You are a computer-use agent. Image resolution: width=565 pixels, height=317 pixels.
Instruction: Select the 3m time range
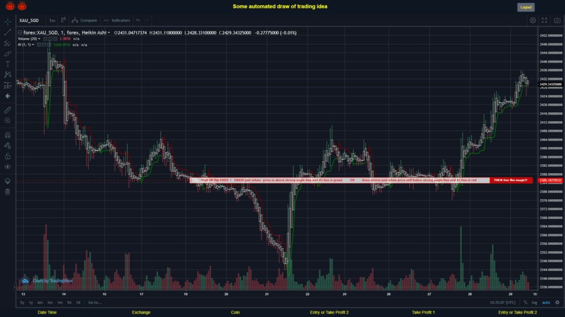tap(50, 303)
